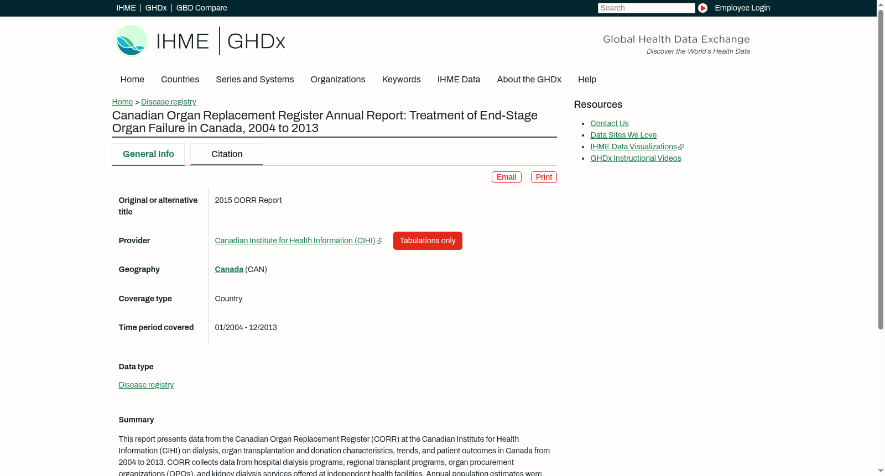Click the 'Summary' heading text
The image size is (885, 476).
click(136, 420)
